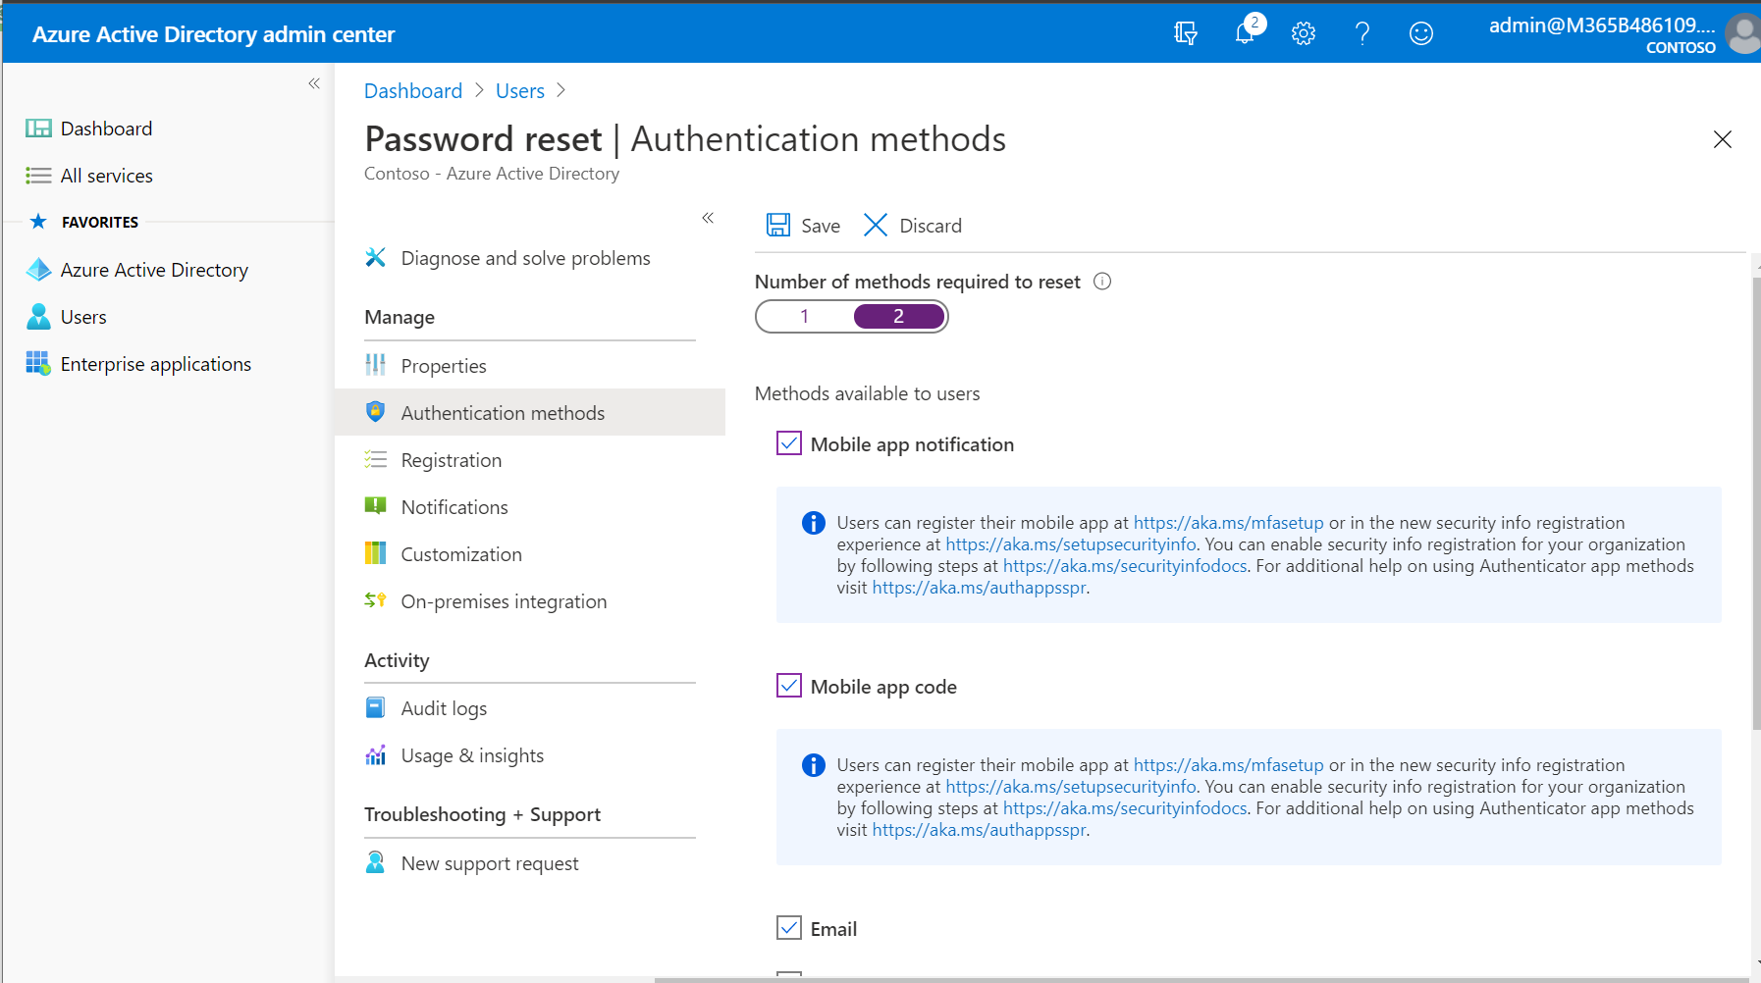Click the Users breadcrumb link

tap(520, 90)
